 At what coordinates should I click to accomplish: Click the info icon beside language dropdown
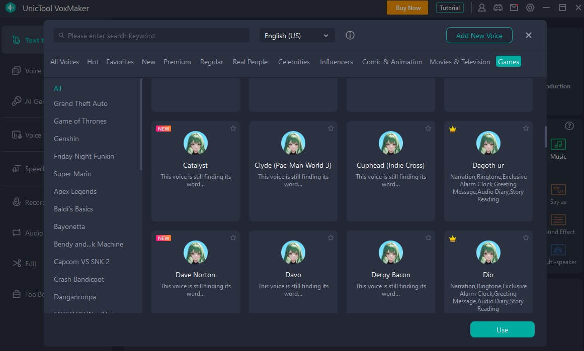pyautogui.click(x=350, y=36)
